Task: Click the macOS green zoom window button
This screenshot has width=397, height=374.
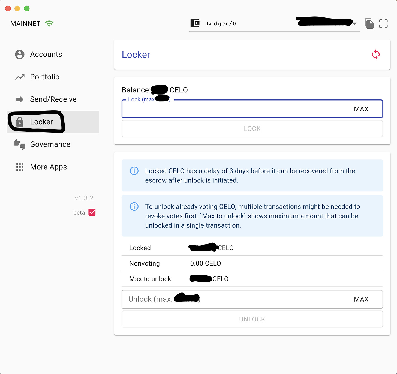Action: 27,8
